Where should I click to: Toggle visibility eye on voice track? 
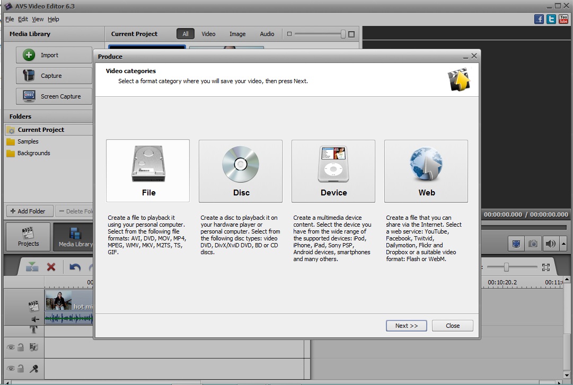tap(11, 369)
